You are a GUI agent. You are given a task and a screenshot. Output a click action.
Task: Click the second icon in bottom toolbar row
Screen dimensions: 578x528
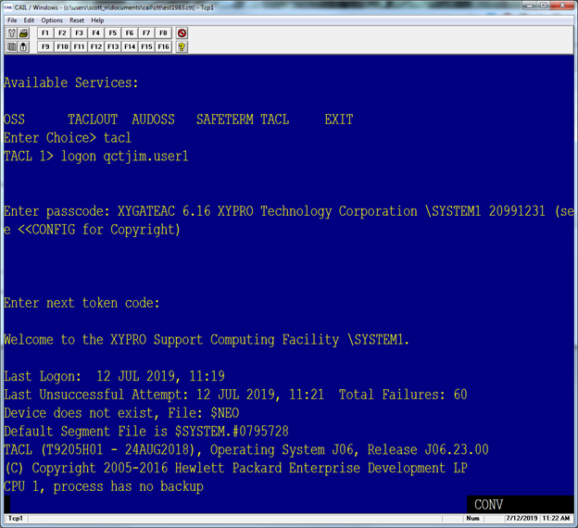[x=23, y=46]
